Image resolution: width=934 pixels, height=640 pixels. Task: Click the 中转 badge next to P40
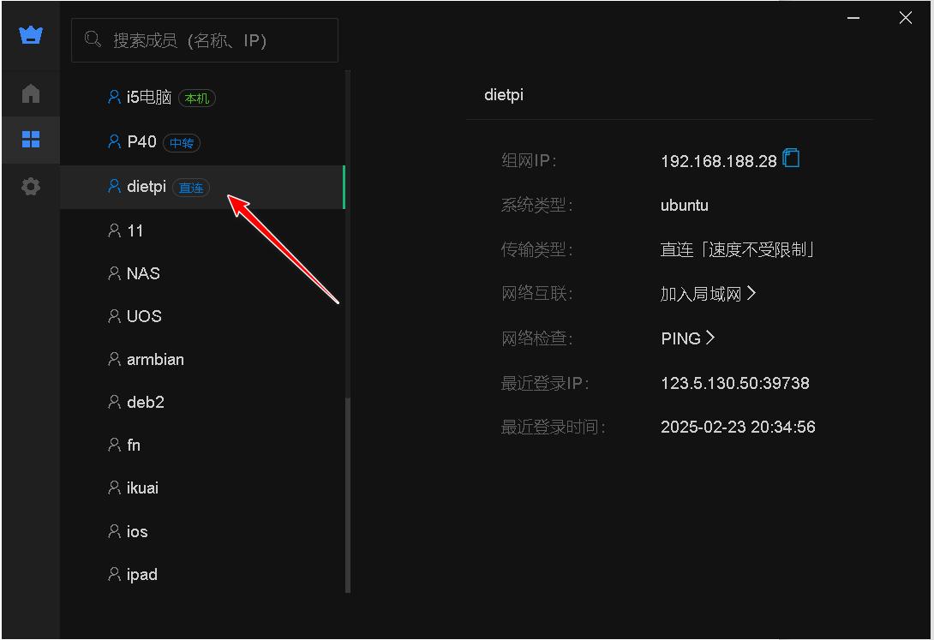tap(182, 143)
